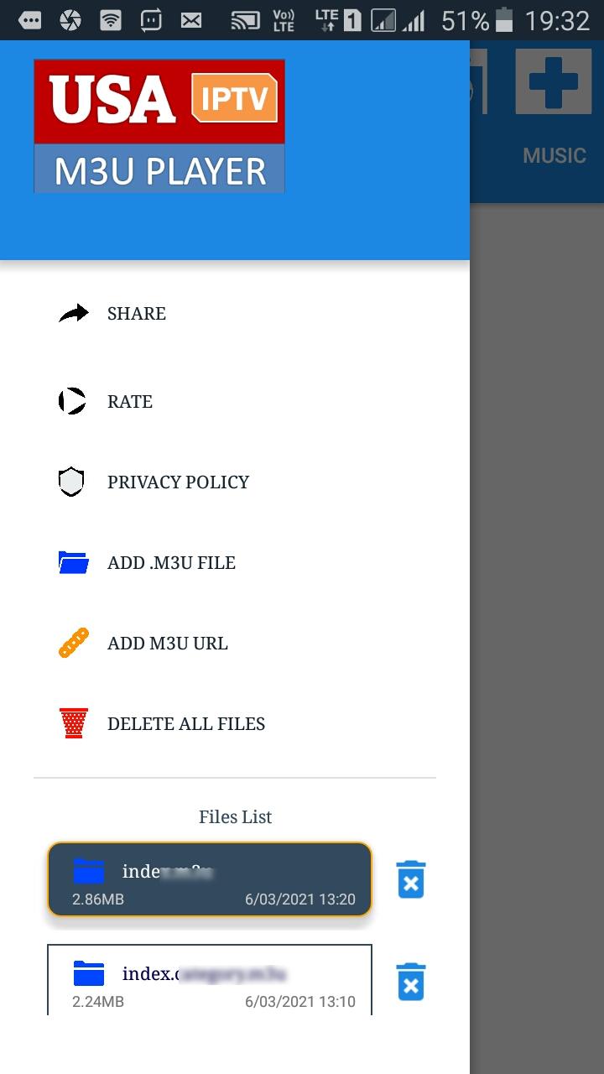Viewport: 604px width, 1074px height.
Task: Switch to the MUSIC tab
Action: pyautogui.click(x=555, y=155)
